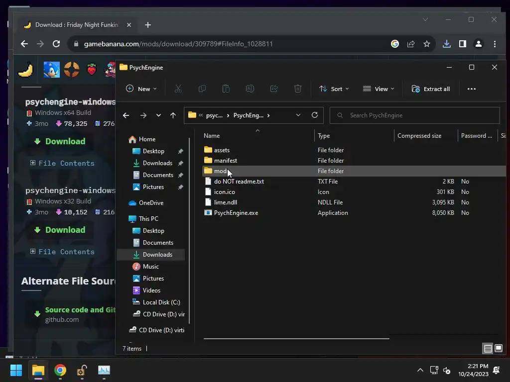The width and height of the screenshot is (510, 382).
Task: Bookmark this page with the star icon
Action: click(x=427, y=44)
